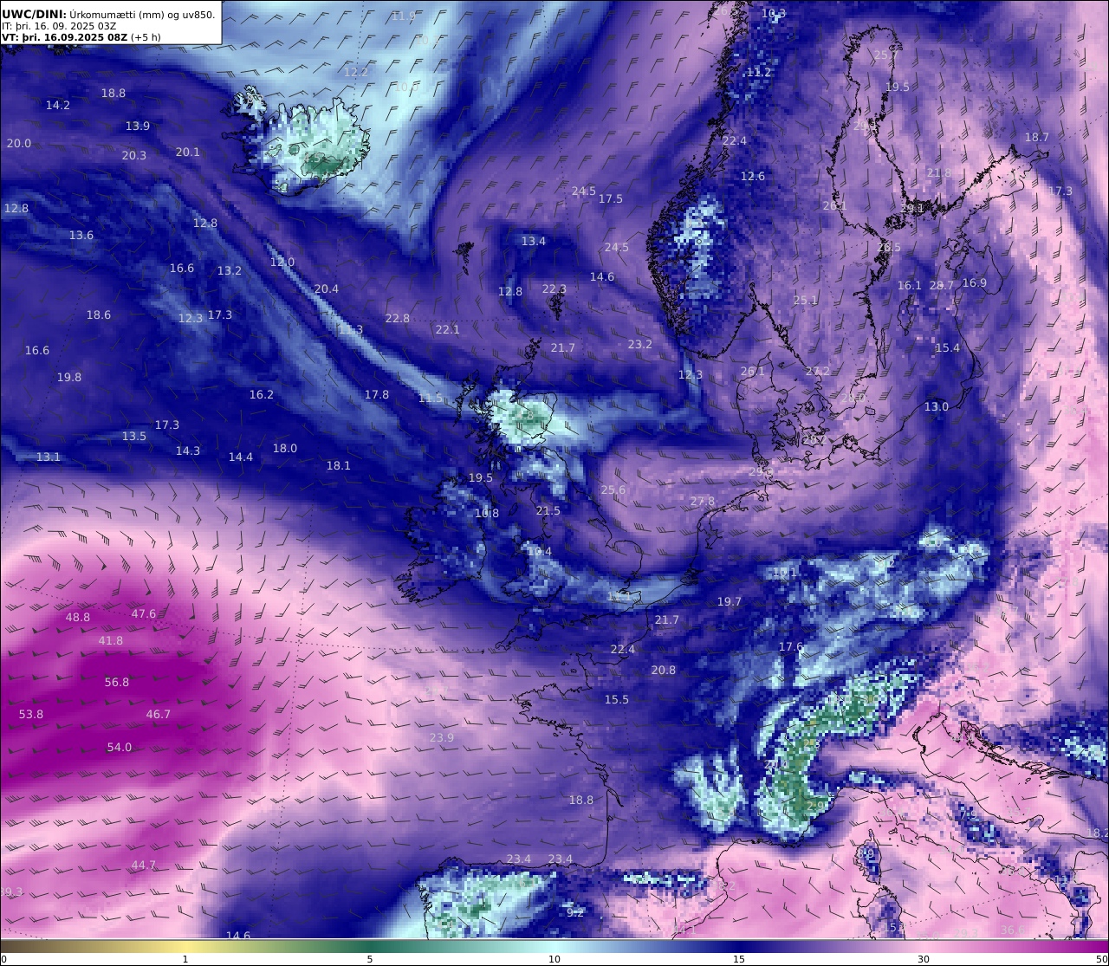Click the 13.6 value label
Image resolution: width=1109 pixels, height=966 pixels.
(x=81, y=236)
